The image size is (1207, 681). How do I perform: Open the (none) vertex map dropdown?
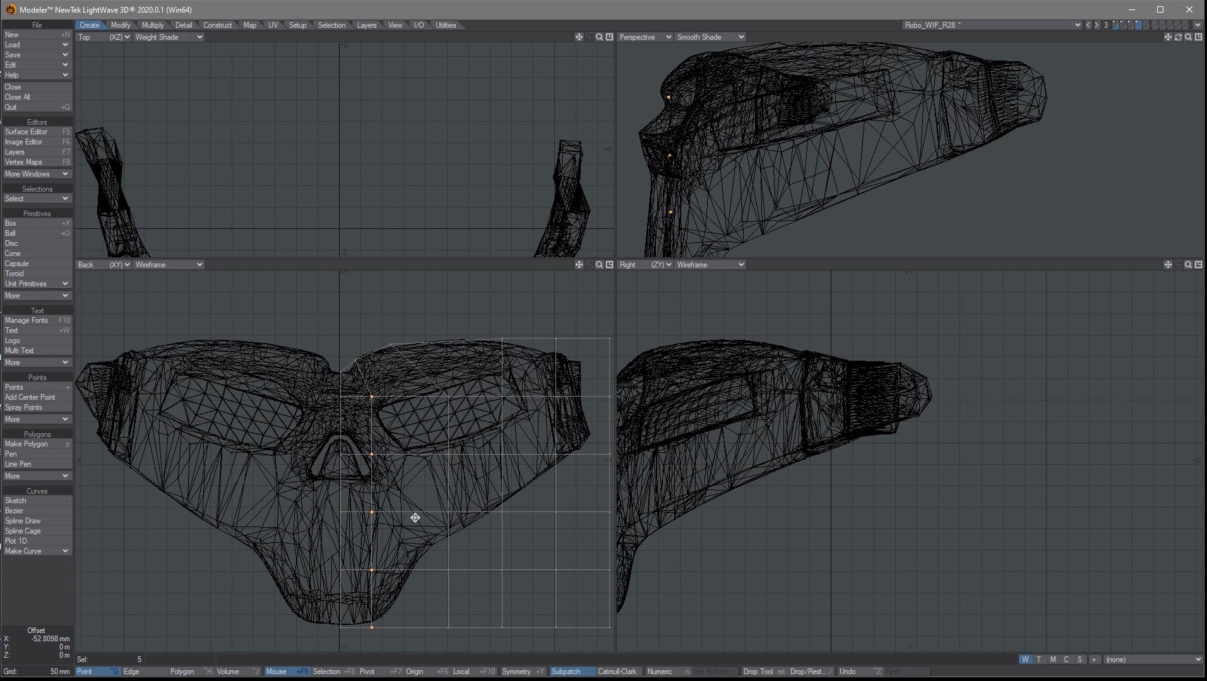pyautogui.click(x=1153, y=660)
